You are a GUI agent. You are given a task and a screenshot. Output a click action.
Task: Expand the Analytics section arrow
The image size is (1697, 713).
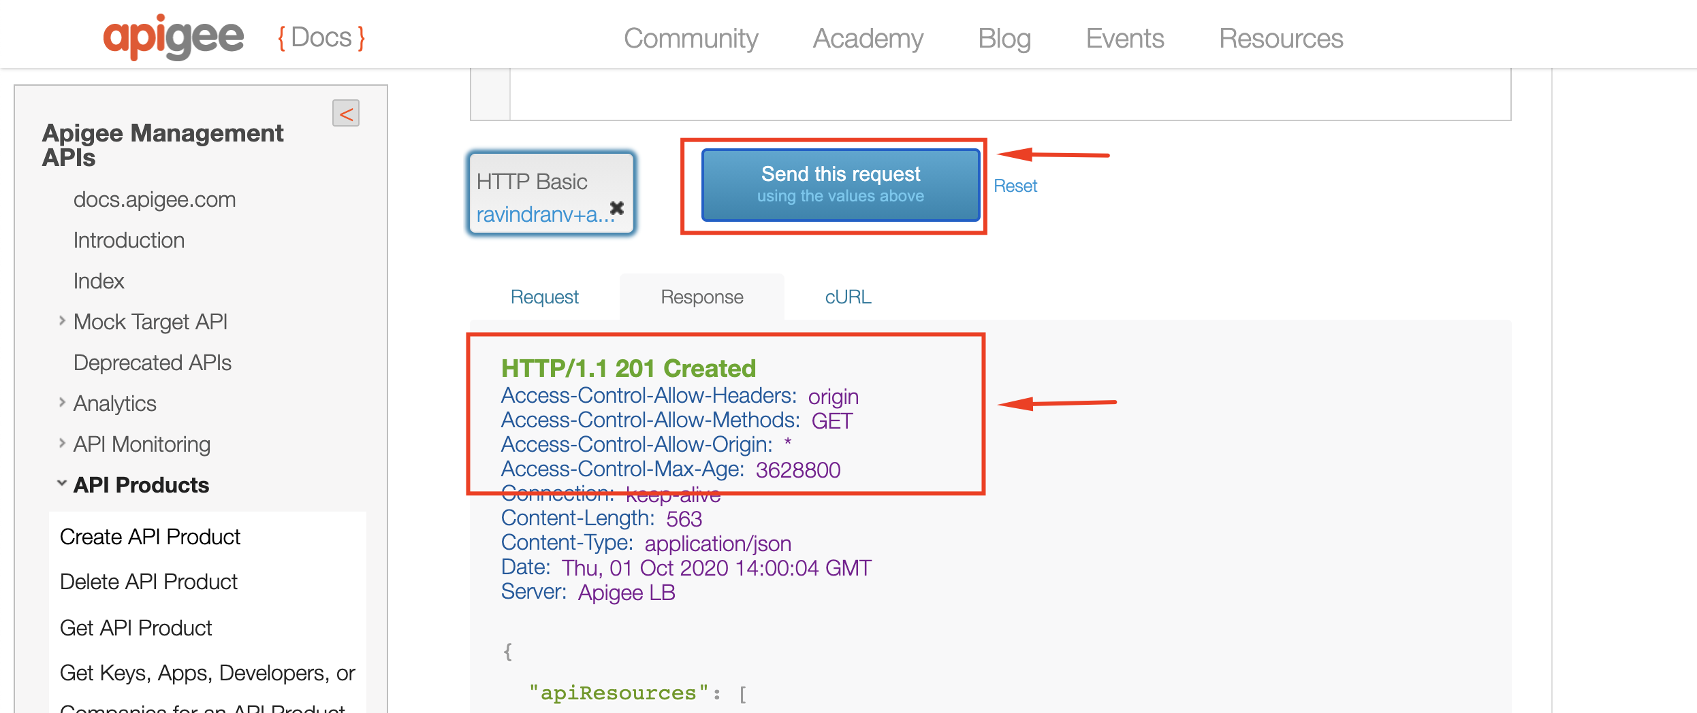(62, 402)
